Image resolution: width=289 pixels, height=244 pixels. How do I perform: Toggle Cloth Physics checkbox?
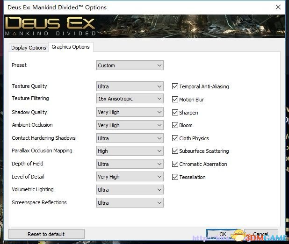175,138
